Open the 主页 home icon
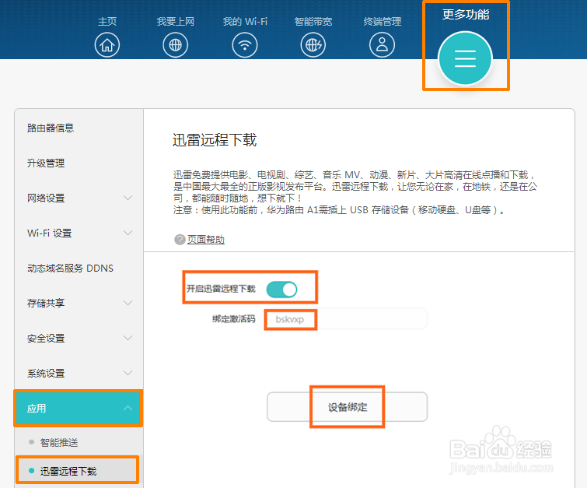587x488 pixels. (107, 45)
